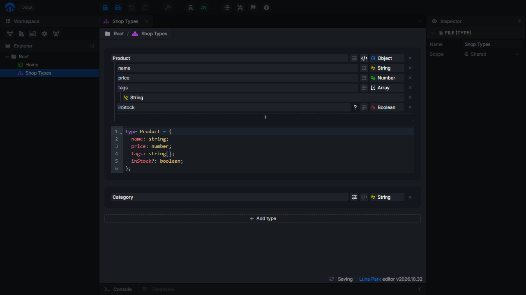526x295 pixels.
Task: Toggle the optional question mark on inStock
Action: pyautogui.click(x=355, y=107)
